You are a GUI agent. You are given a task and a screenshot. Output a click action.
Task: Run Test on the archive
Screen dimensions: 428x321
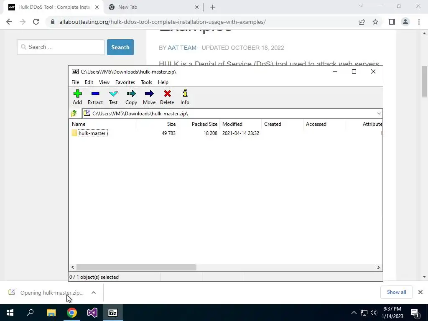(x=113, y=97)
